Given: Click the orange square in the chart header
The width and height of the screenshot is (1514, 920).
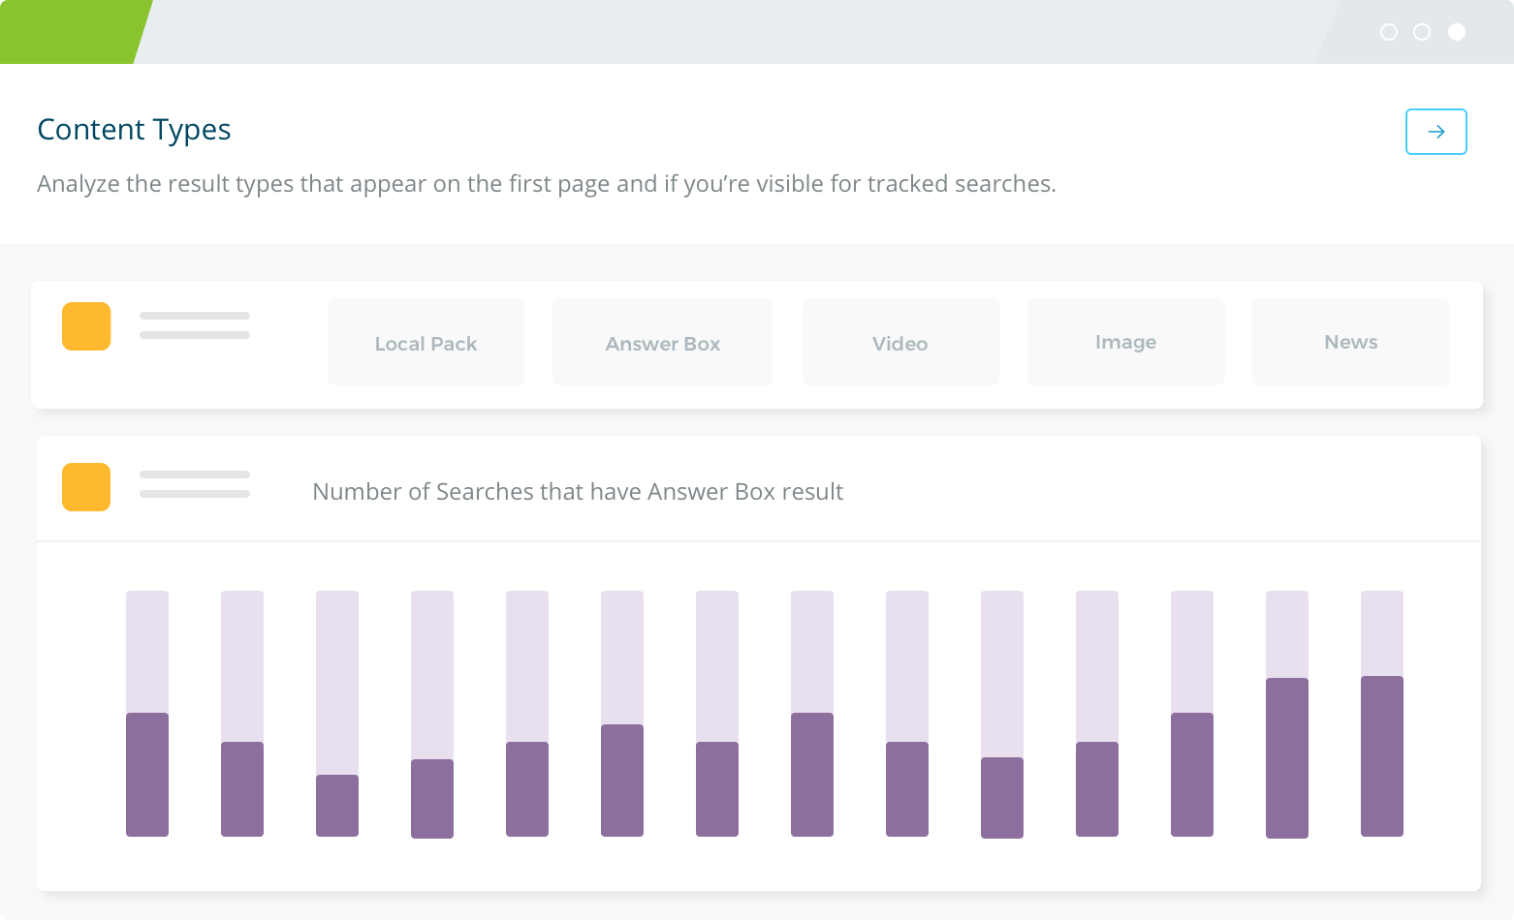Looking at the screenshot, I should [86, 487].
